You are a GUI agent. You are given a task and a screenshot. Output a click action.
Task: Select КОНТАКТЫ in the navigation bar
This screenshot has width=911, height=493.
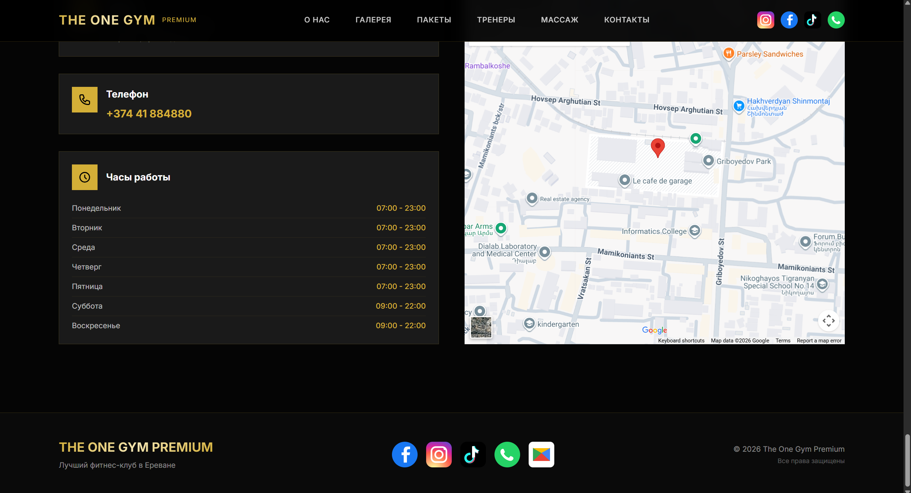pos(626,20)
